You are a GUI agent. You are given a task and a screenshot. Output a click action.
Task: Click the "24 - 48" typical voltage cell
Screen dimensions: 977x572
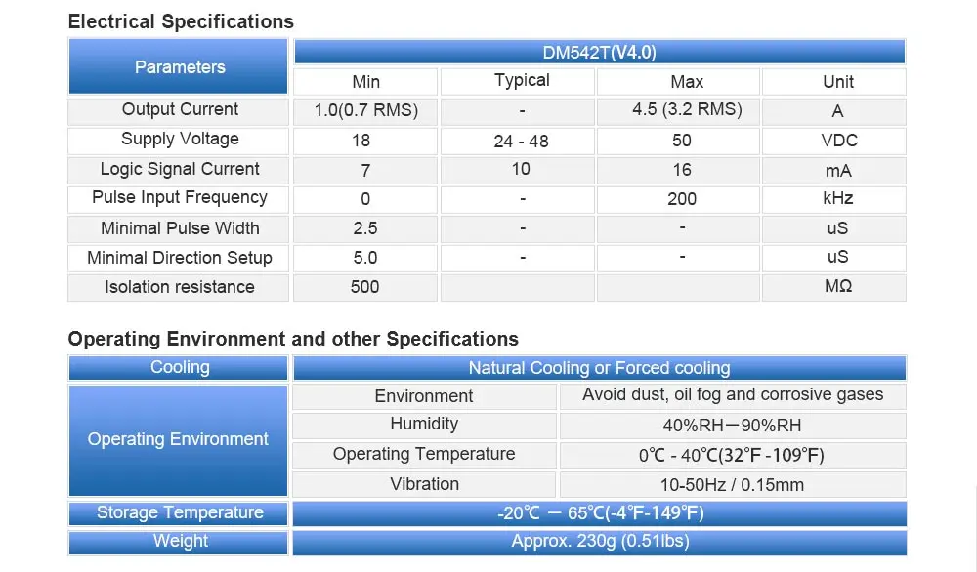[x=518, y=141]
